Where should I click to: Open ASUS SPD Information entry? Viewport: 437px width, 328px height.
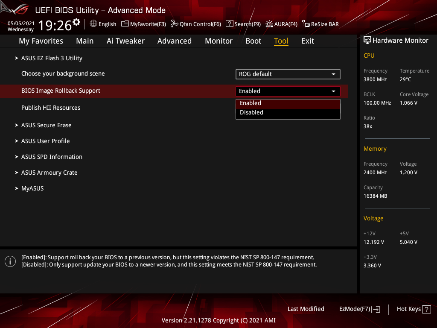(x=52, y=157)
